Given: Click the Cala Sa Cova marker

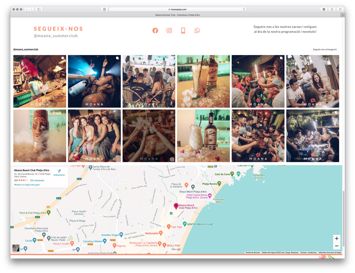Looking at the screenshot, I should pos(232,174).
